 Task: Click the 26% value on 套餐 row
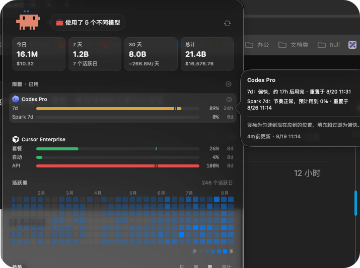[214, 148]
